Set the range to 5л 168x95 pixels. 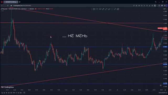(x=18, y=93)
